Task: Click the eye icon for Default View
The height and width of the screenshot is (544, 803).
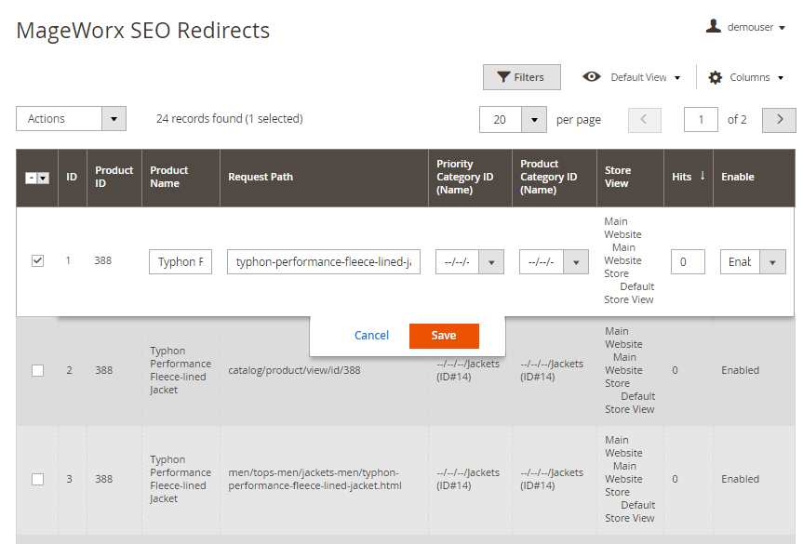Action: pos(591,77)
